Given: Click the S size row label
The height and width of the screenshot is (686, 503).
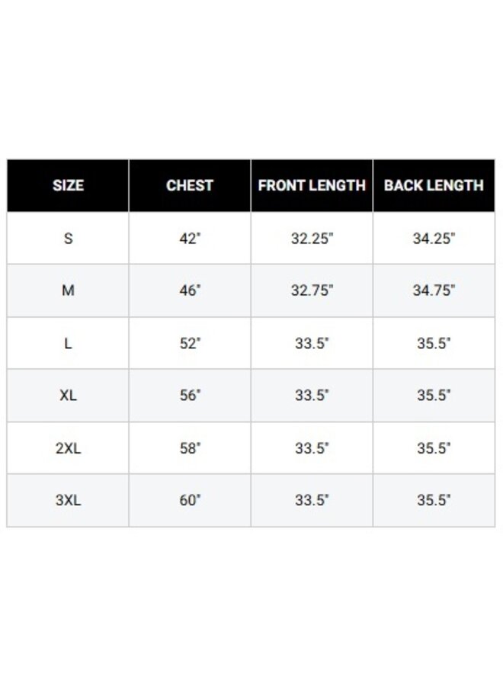Looking at the screenshot, I should (68, 238).
